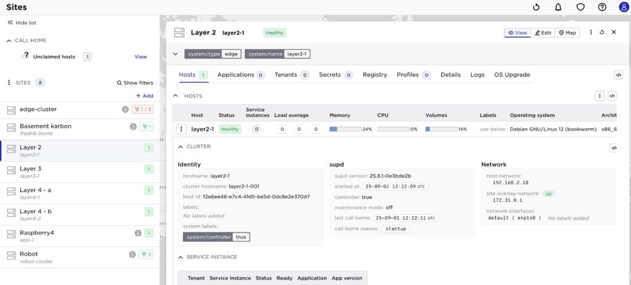The width and height of the screenshot is (631, 285).
Task: Click the reload icon in Layer 2 panel header
Action: coord(602,33)
